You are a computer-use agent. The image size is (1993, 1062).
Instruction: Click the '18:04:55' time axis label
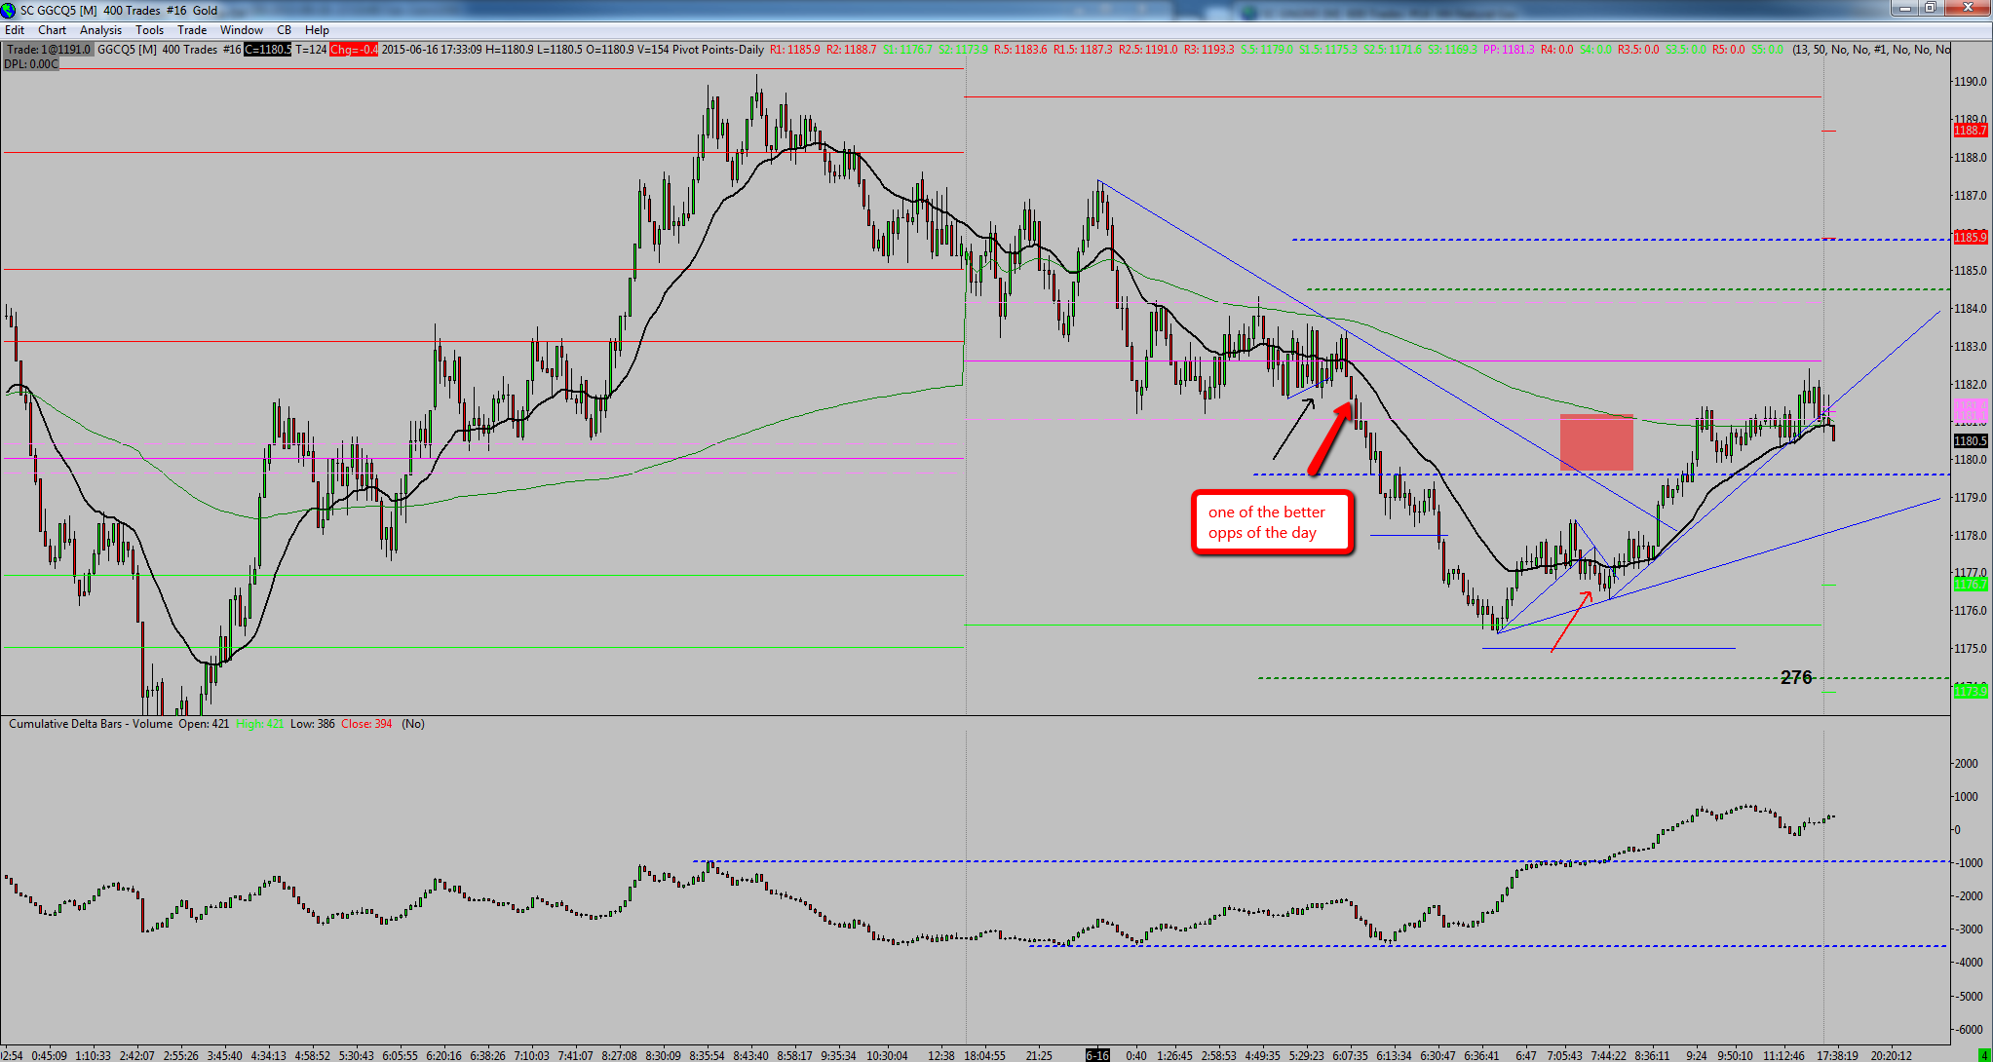pyautogui.click(x=984, y=1055)
